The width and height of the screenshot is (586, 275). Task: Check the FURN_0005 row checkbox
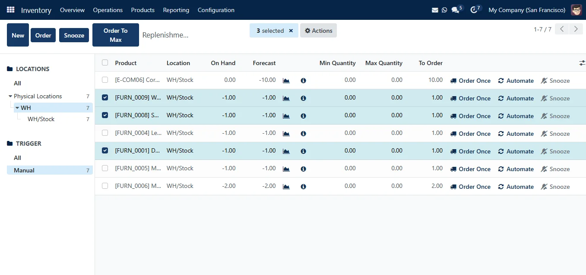[x=105, y=168]
